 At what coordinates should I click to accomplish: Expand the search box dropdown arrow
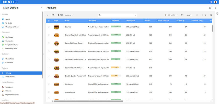(135, 15)
